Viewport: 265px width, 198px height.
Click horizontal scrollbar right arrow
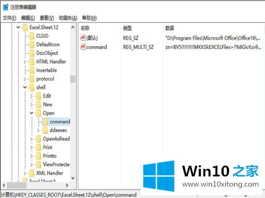67,185
